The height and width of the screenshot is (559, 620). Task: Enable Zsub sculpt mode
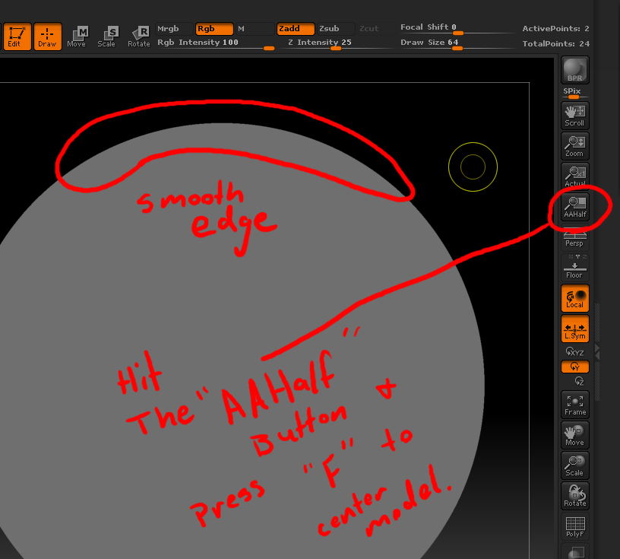pos(336,28)
